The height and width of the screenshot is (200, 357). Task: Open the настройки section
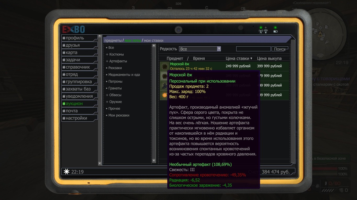[79, 118]
